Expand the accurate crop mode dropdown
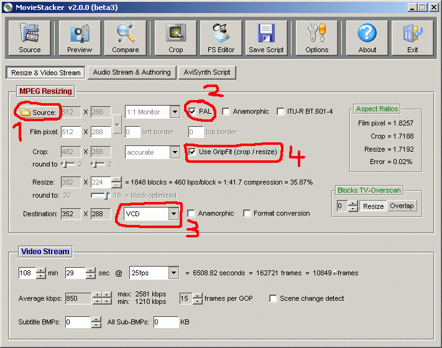 (x=175, y=152)
